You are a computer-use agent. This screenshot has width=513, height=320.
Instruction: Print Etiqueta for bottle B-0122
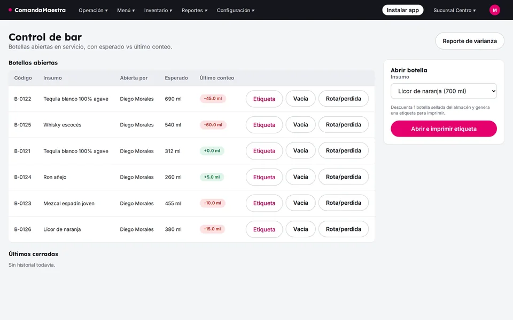(264, 99)
